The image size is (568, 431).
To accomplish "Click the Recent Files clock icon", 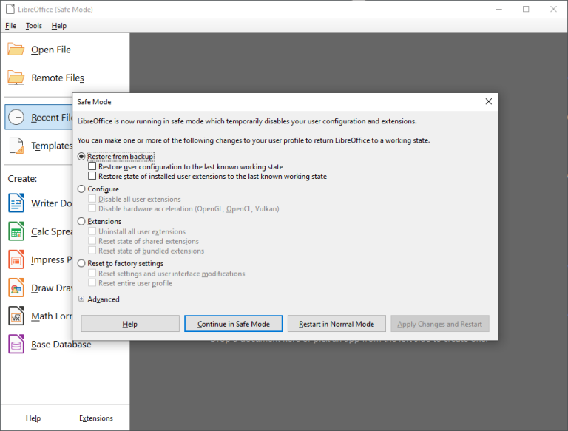I will click(16, 117).
